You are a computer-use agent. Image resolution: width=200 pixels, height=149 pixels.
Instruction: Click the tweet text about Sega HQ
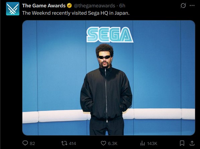tap(76, 13)
